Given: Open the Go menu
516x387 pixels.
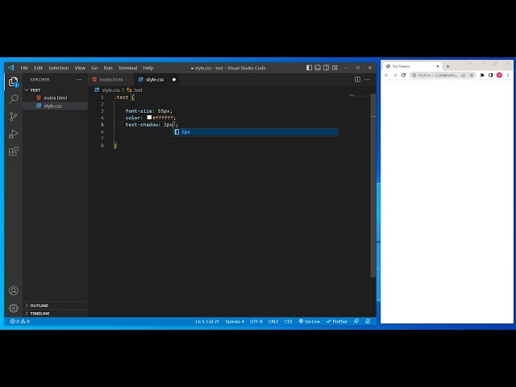Looking at the screenshot, I should (x=94, y=68).
